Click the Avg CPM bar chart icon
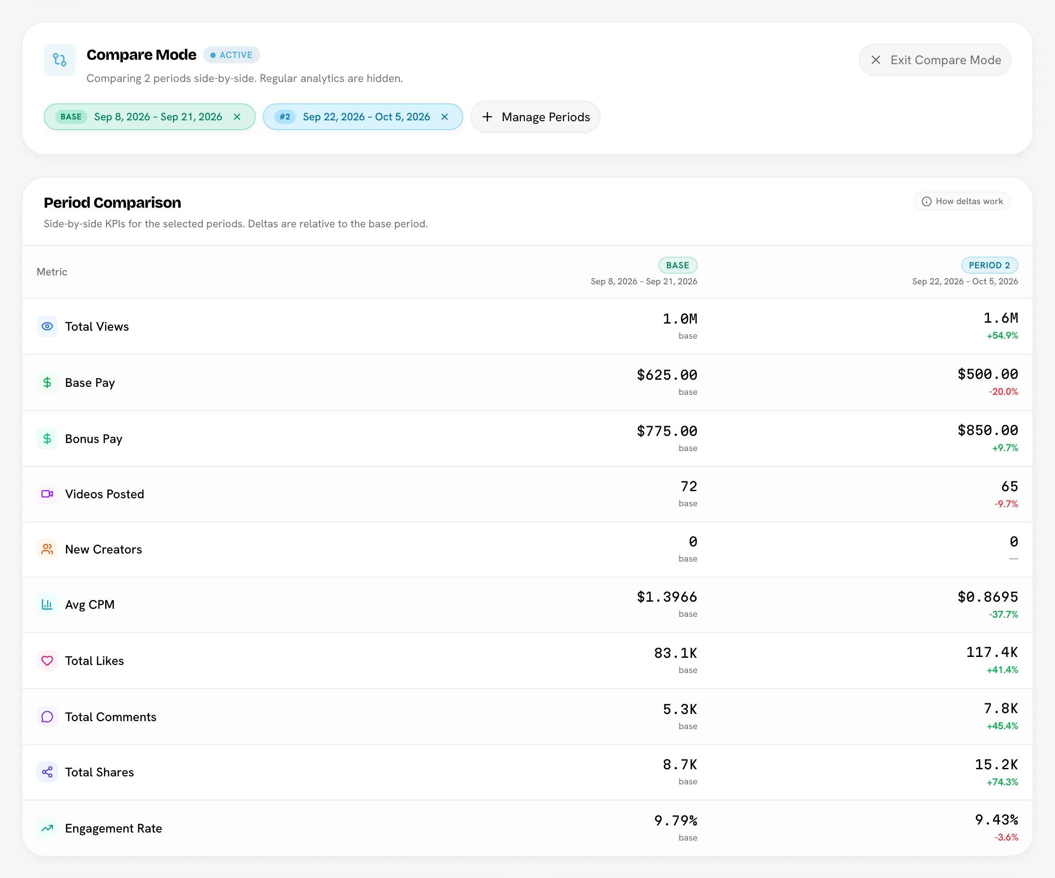The width and height of the screenshot is (1055, 878). (x=47, y=605)
